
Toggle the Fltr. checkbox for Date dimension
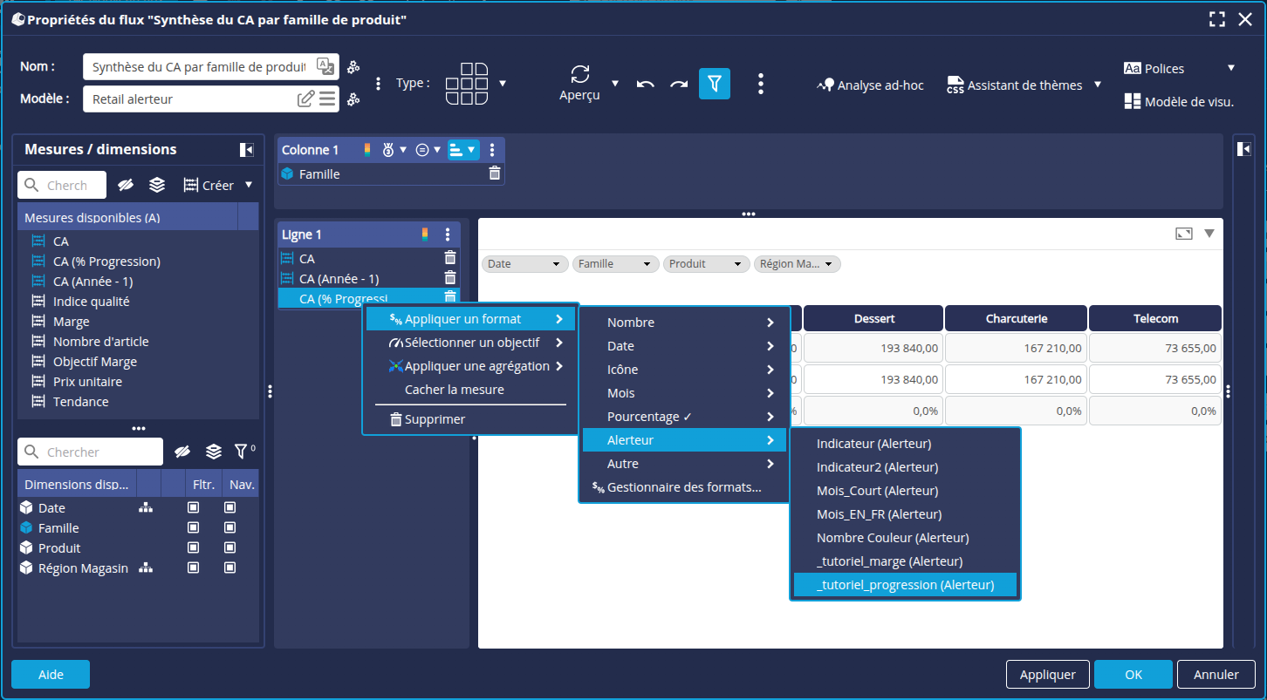pos(194,507)
